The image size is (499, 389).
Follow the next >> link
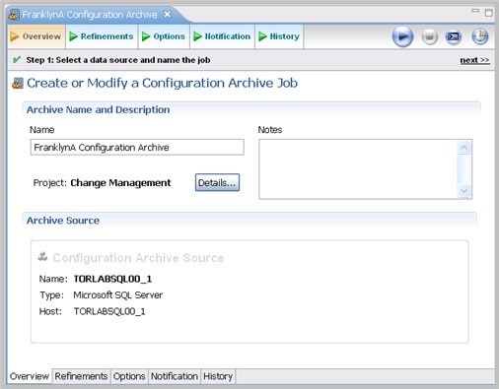474,60
